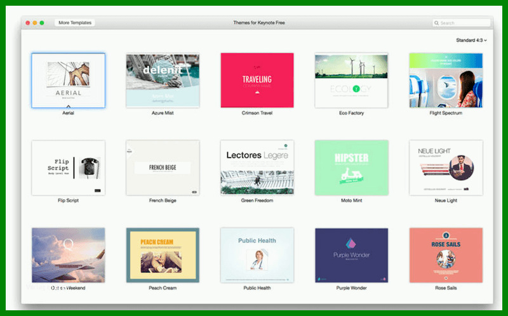Select the Aerial theme thumbnail
This screenshot has width=508, height=316.
click(69, 81)
